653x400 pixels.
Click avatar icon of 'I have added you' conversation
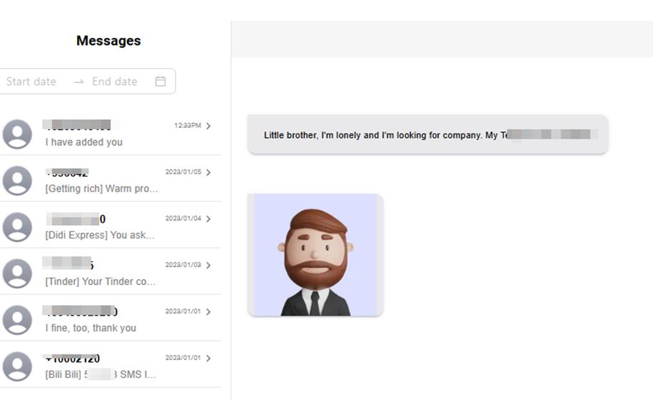[x=17, y=134]
